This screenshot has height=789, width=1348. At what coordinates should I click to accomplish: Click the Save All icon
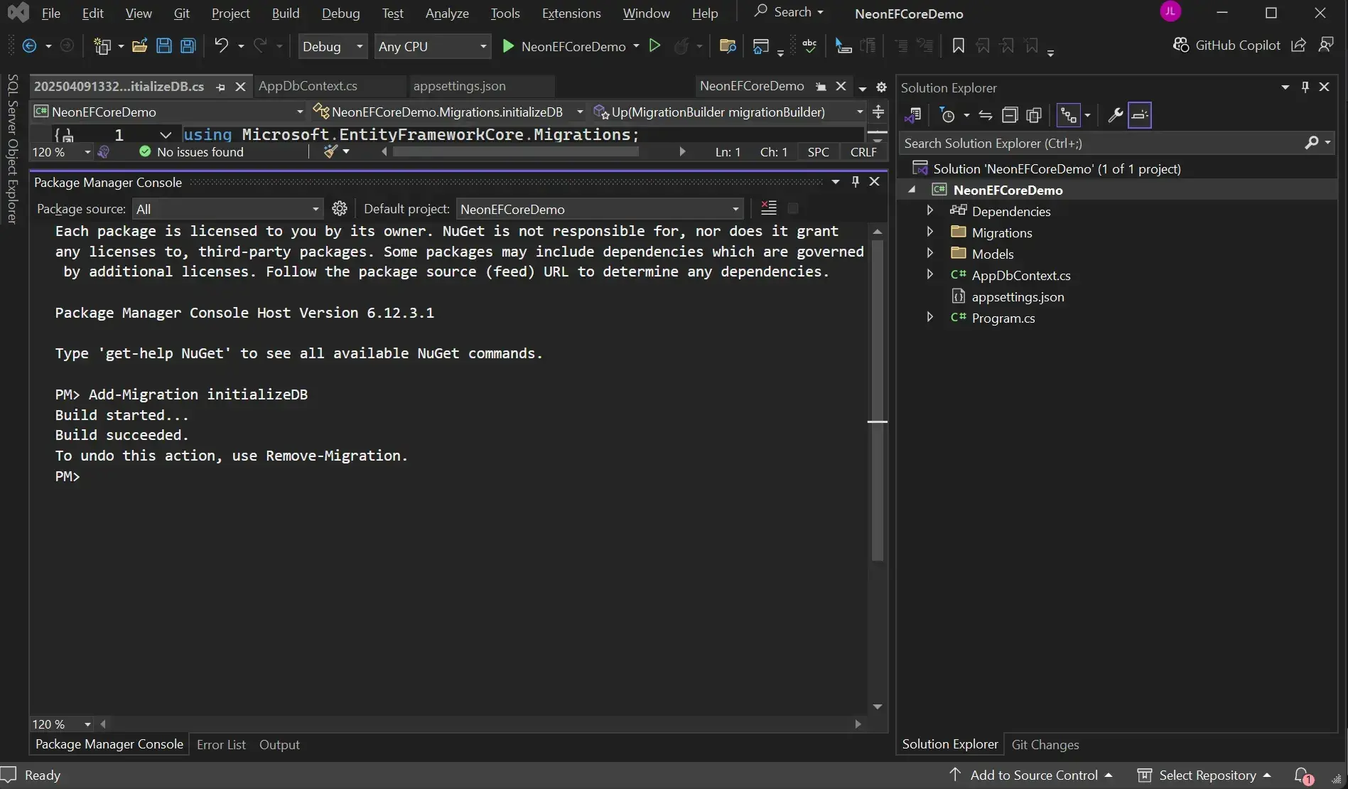click(x=188, y=46)
